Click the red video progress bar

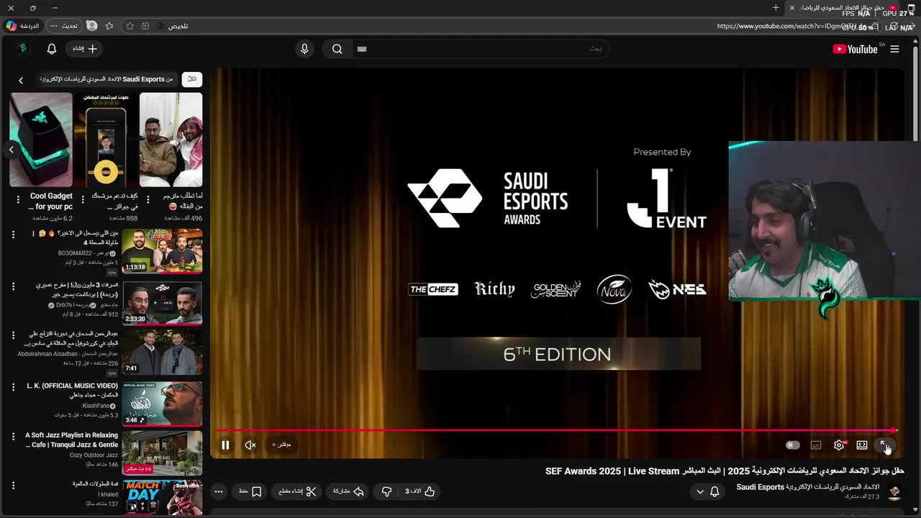555,430
